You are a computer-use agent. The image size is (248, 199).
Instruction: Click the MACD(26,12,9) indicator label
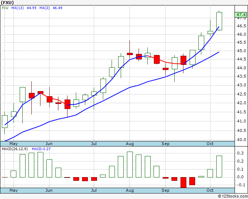tap(15, 149)
